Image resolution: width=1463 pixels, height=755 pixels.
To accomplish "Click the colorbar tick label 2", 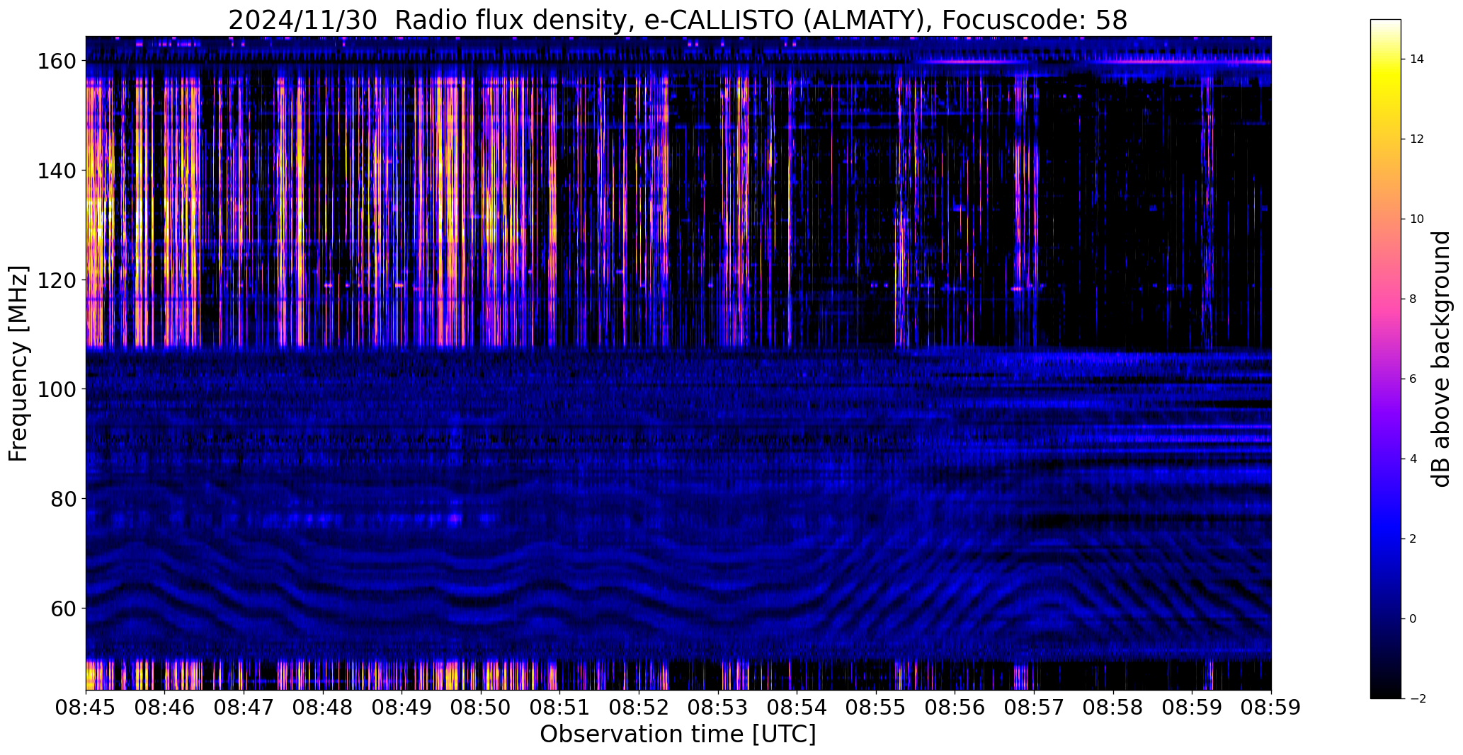I will (x=1413, y=539).
